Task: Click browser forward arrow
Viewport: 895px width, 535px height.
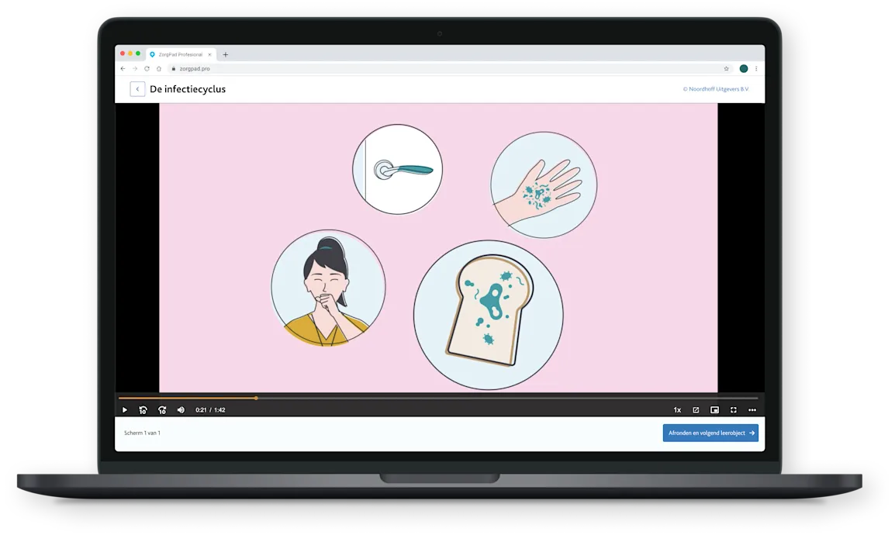Action: point(135,68)
